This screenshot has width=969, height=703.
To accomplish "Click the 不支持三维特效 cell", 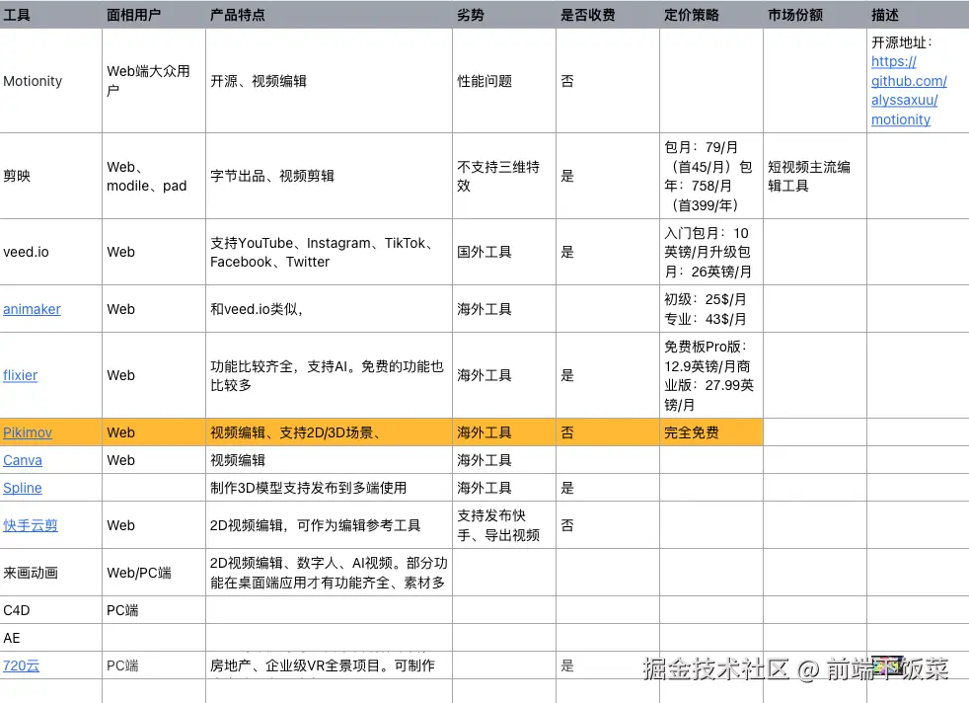I will tap(504, 176).
